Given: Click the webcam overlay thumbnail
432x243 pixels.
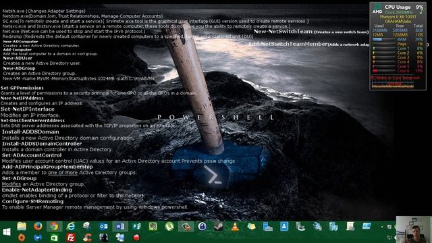Looking at the screenshot, I should tap(414, 230).
